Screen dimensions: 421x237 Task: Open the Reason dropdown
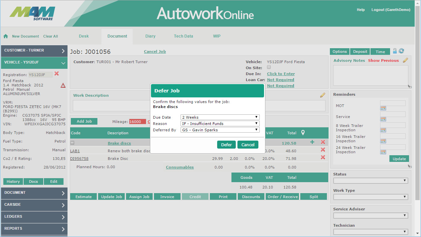coord(220,123)
